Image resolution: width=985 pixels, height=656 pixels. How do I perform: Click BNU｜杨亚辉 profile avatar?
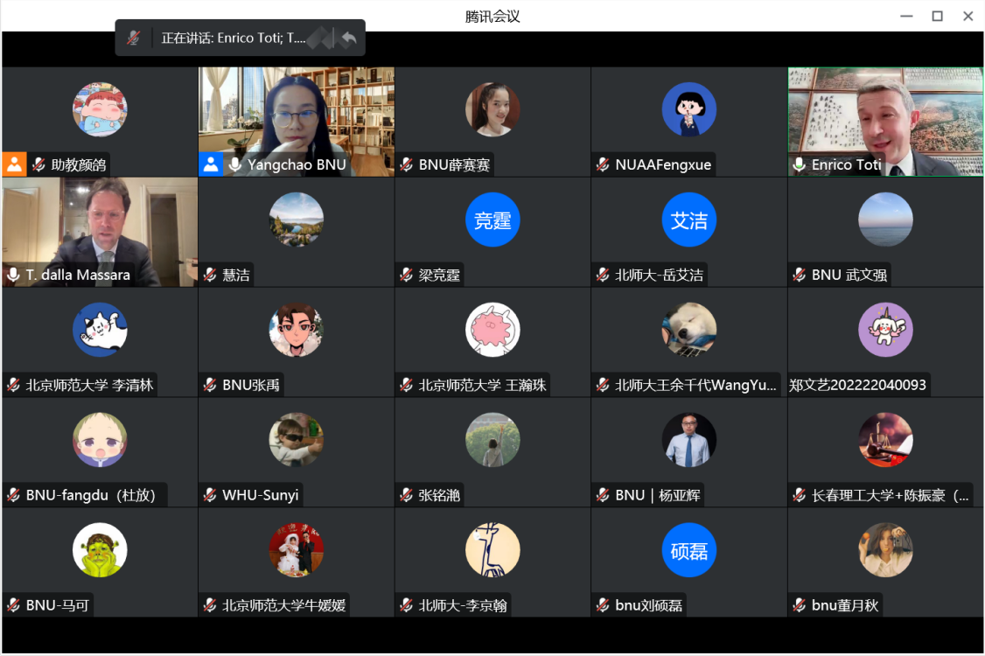689,440
